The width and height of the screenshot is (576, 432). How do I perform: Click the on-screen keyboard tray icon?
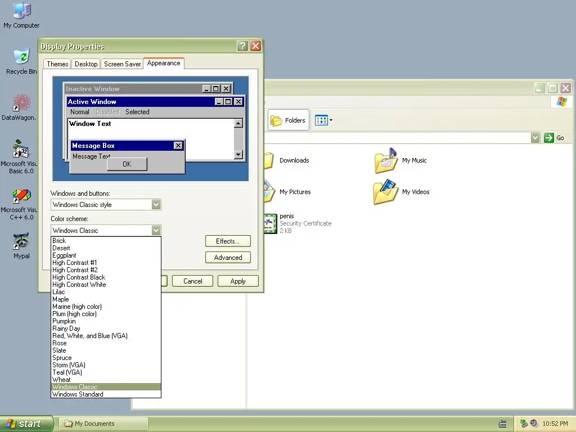click(x=502, y=424)
